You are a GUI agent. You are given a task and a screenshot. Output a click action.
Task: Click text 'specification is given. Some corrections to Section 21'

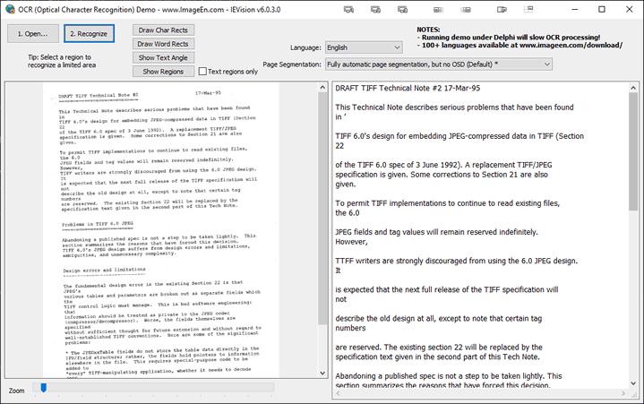coord(421,175)
